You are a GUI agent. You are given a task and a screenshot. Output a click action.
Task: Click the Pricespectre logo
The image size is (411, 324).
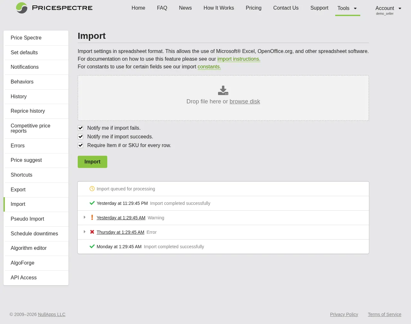[54, 8]
